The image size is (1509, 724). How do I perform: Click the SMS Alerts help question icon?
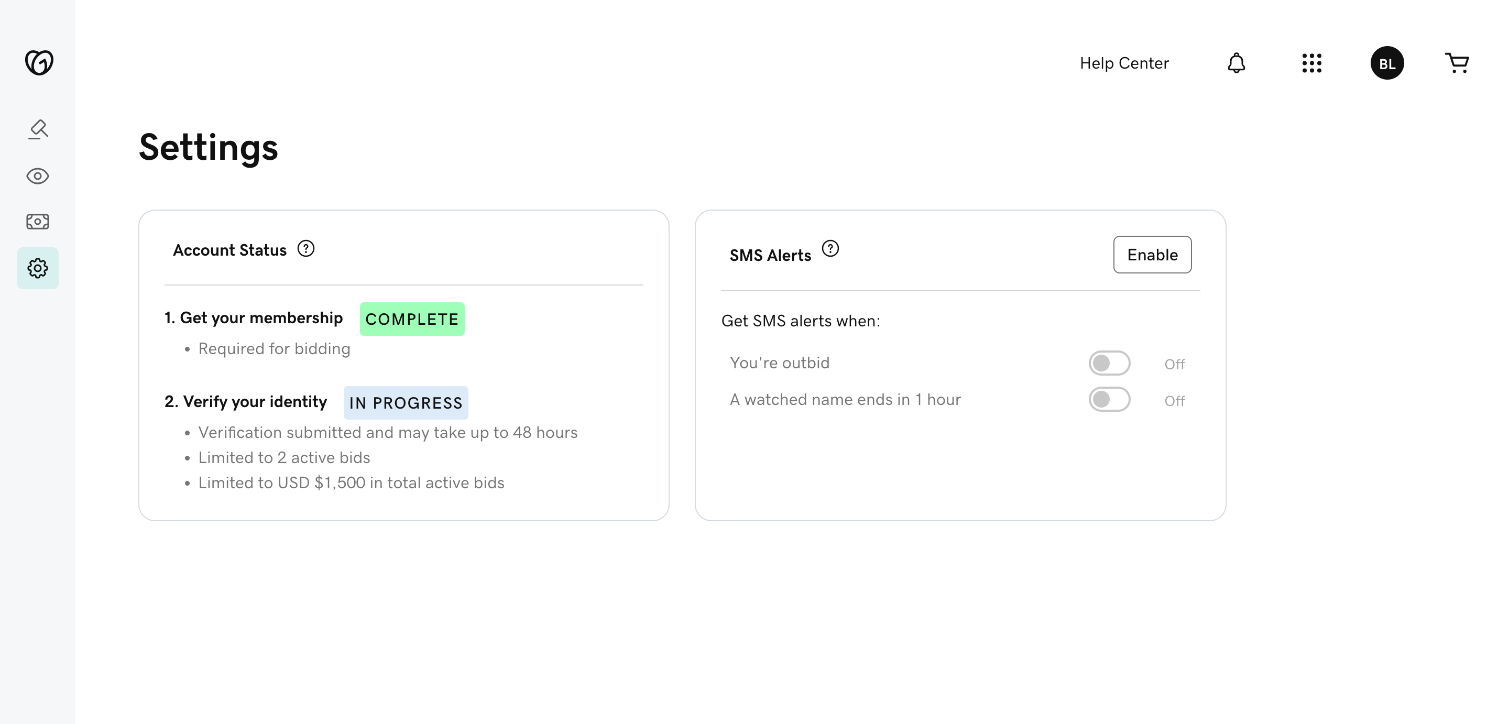pos(830,249)
